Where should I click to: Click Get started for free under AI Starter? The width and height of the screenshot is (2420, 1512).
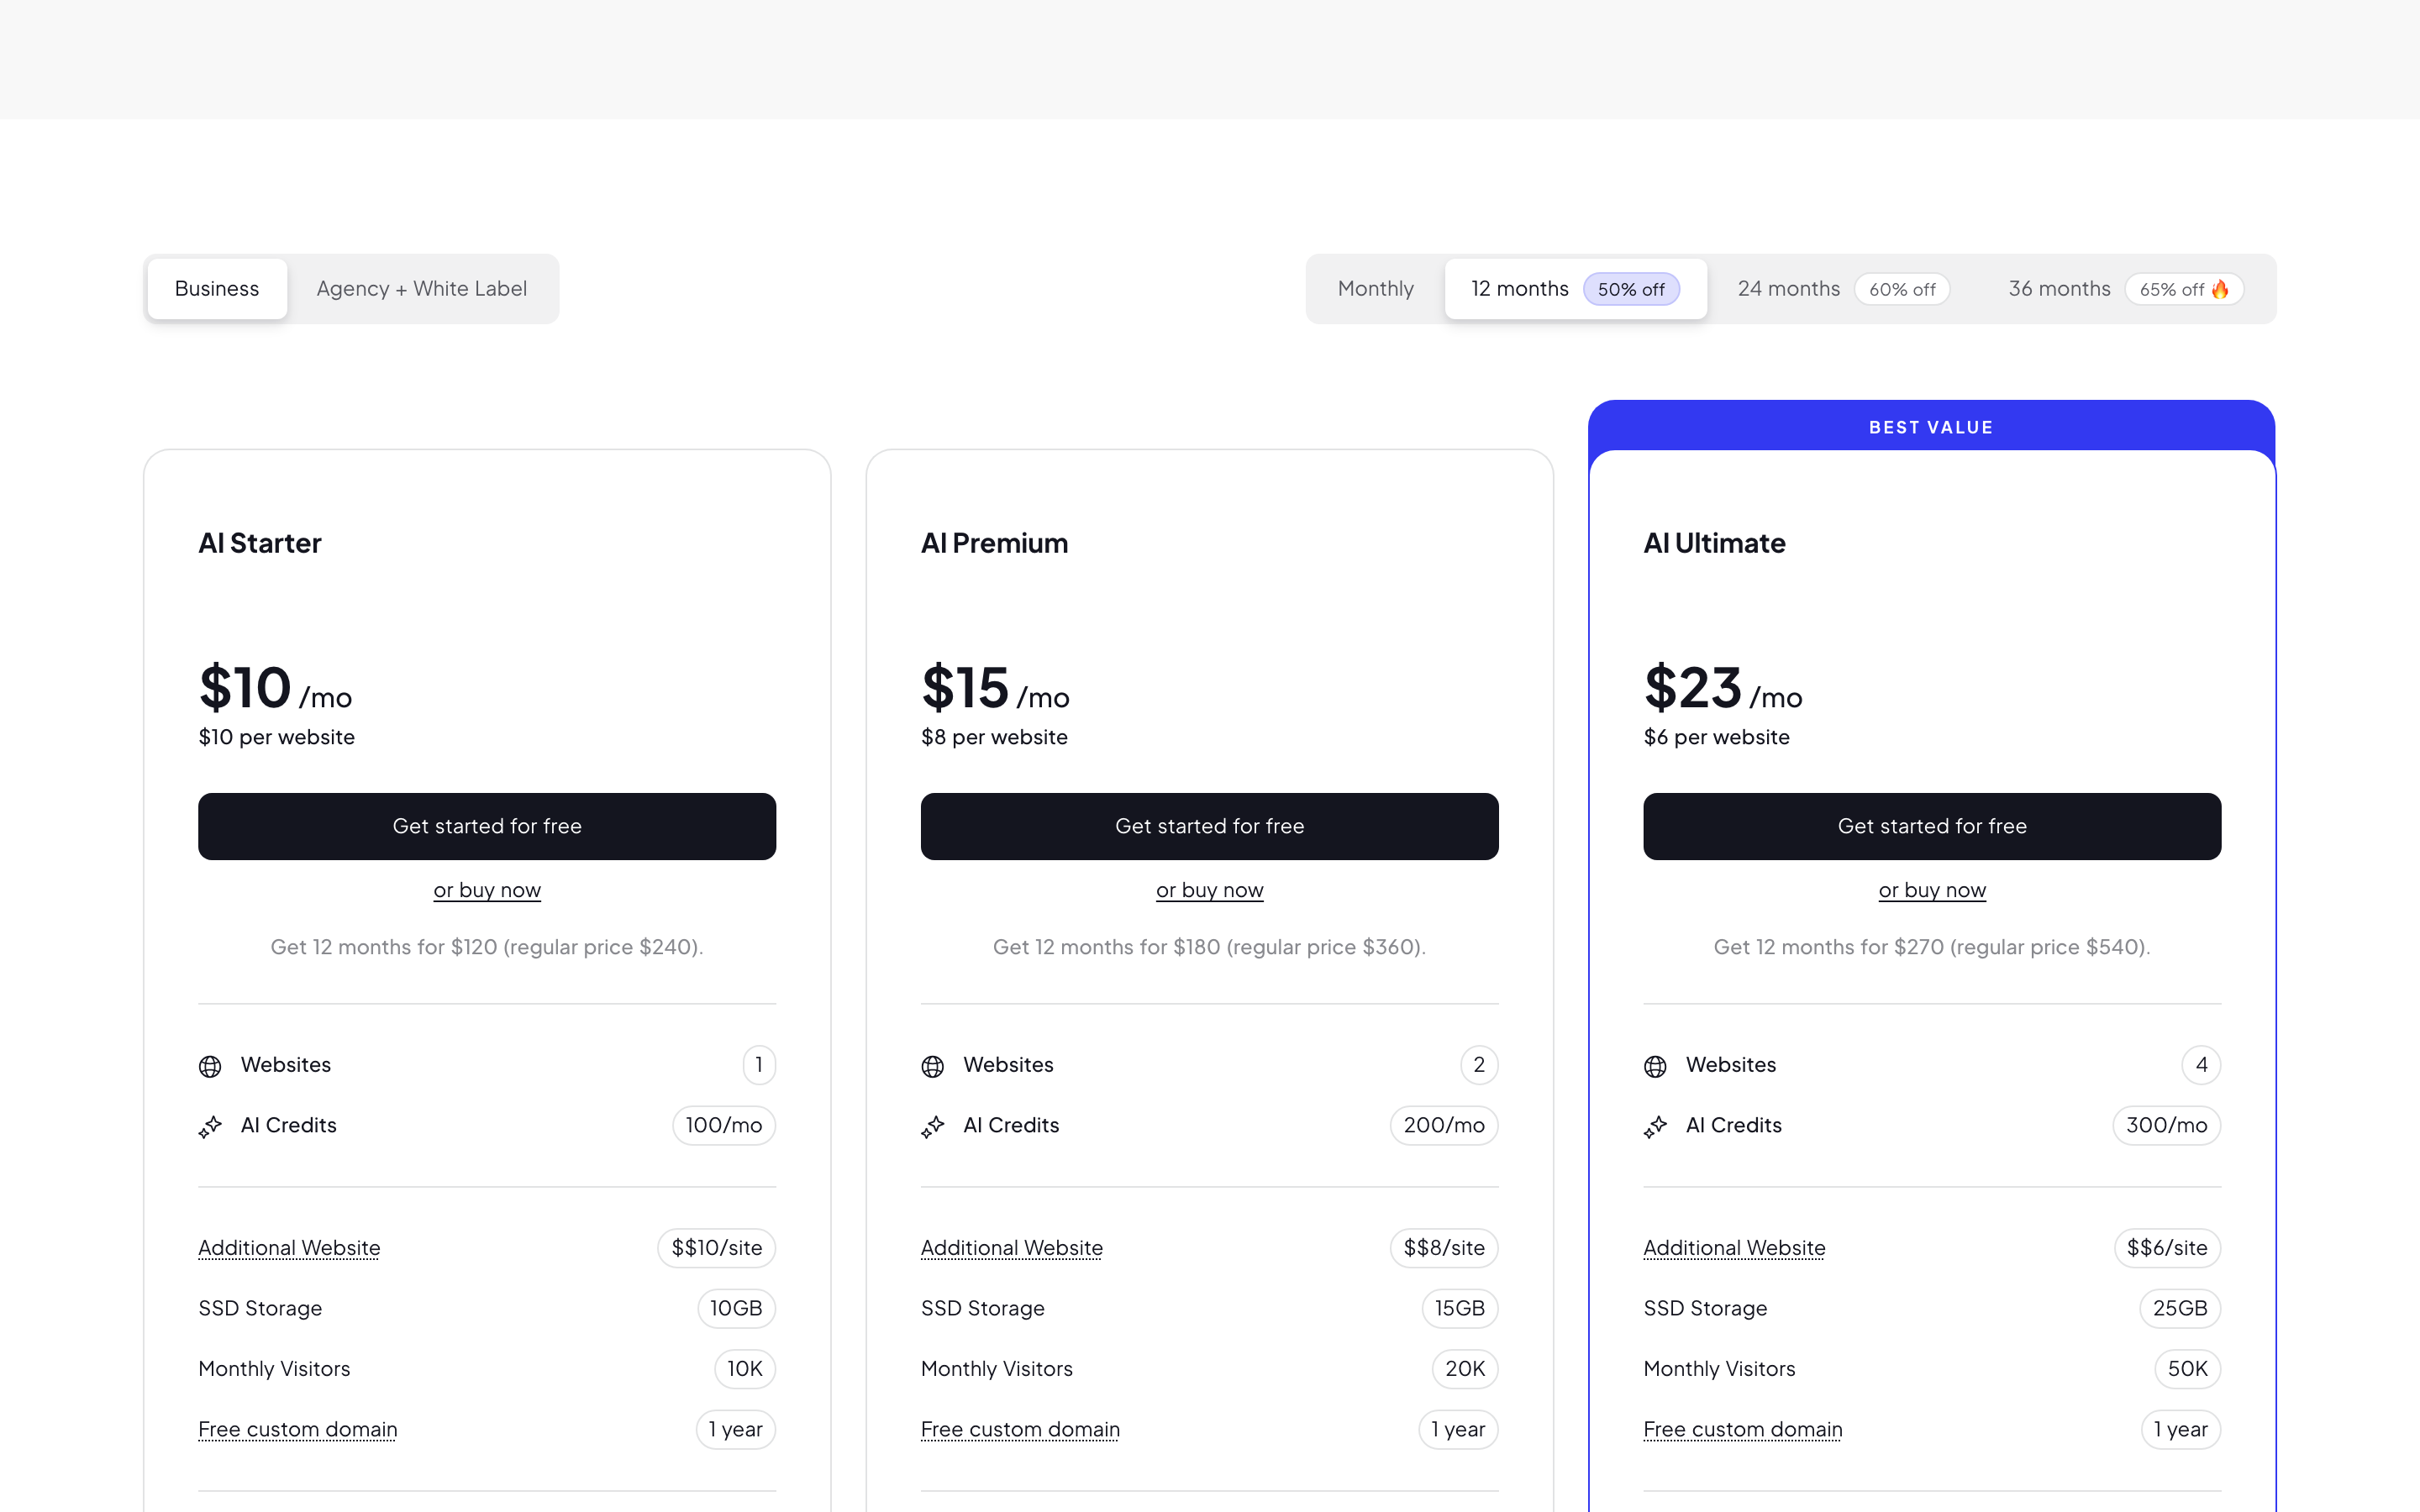[487, 826]
